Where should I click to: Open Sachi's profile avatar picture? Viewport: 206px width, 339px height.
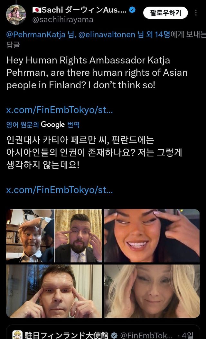pyautogui.click(x=16, y=15)
